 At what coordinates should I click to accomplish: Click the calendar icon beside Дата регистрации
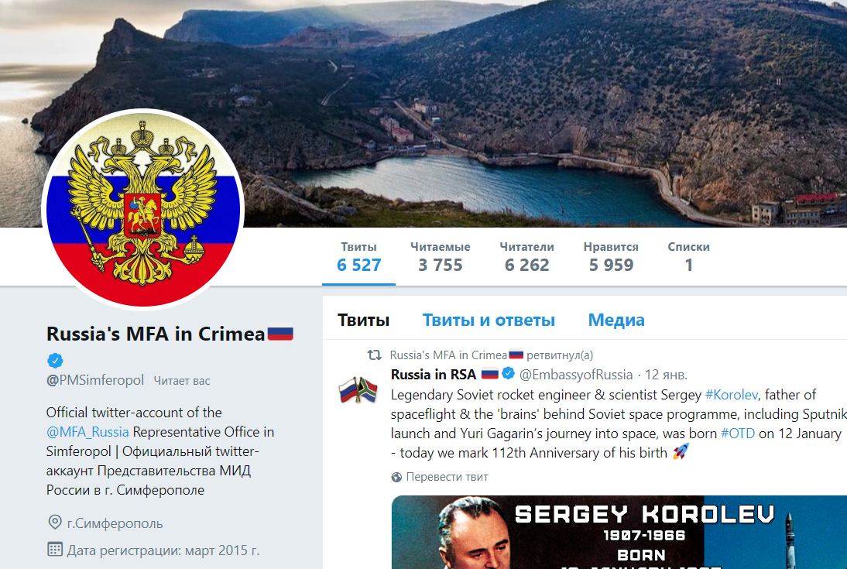54,550
